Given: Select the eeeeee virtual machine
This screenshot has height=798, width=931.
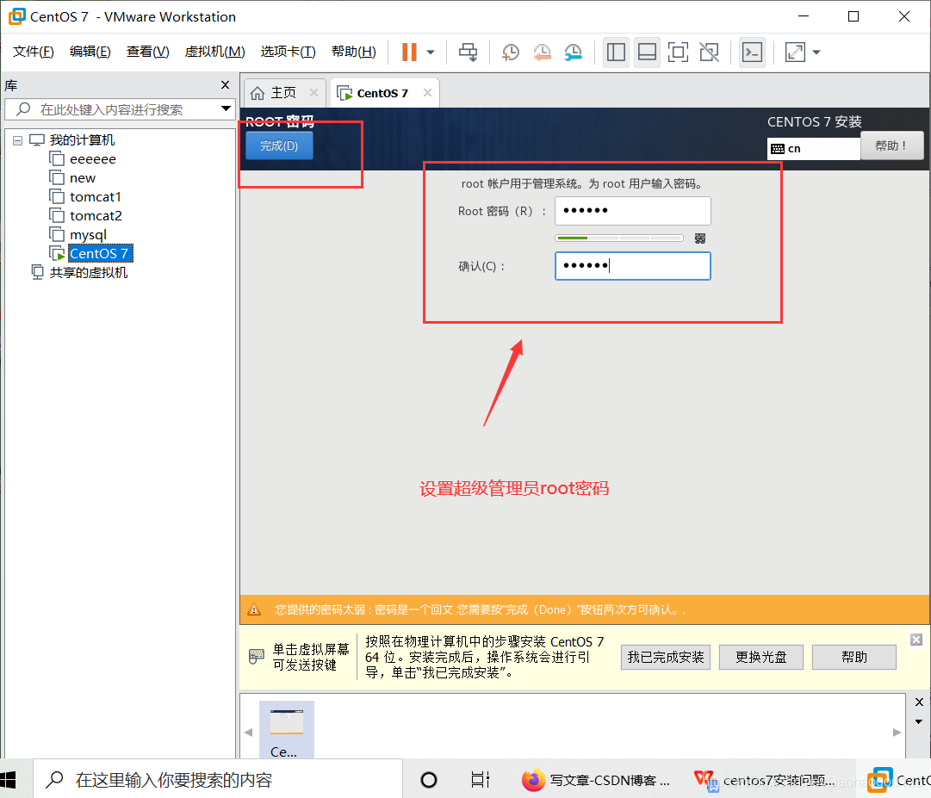Looking at the screenshot, I should click(x=93, y=159).
